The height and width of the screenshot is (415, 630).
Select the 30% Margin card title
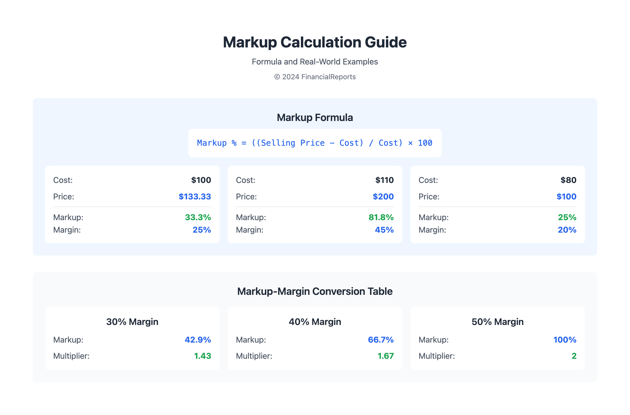click(x=132, y=322)
